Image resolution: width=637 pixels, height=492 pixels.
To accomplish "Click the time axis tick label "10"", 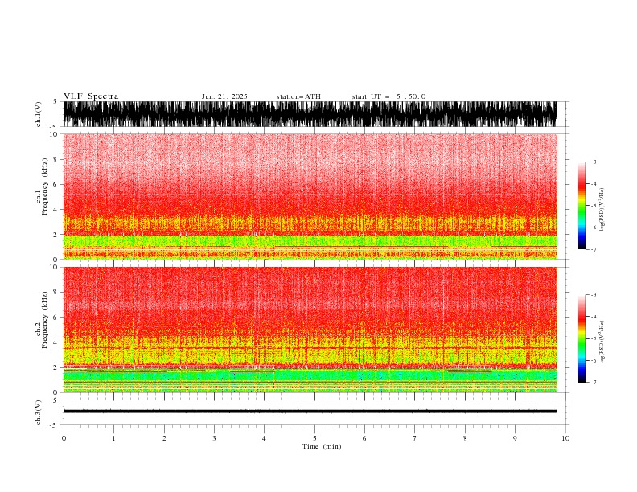I will 565,438.
